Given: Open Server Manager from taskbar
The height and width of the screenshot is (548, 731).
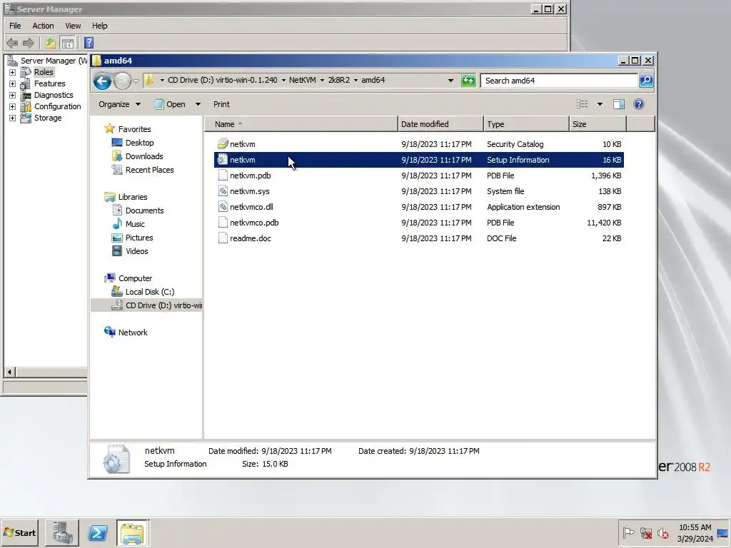Looking at the screenshot, I should (x=62, y=533).
